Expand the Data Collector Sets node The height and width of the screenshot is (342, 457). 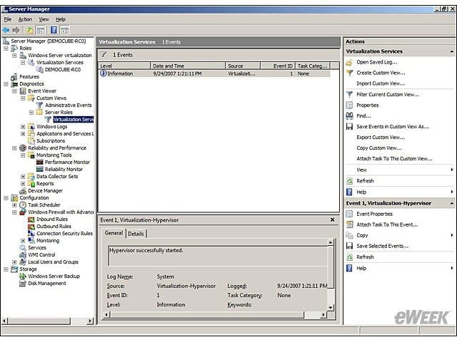pos(23,177)
